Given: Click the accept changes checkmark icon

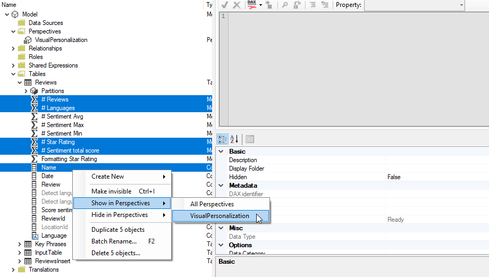Looking at the screenshot, I should coord(224,5).
